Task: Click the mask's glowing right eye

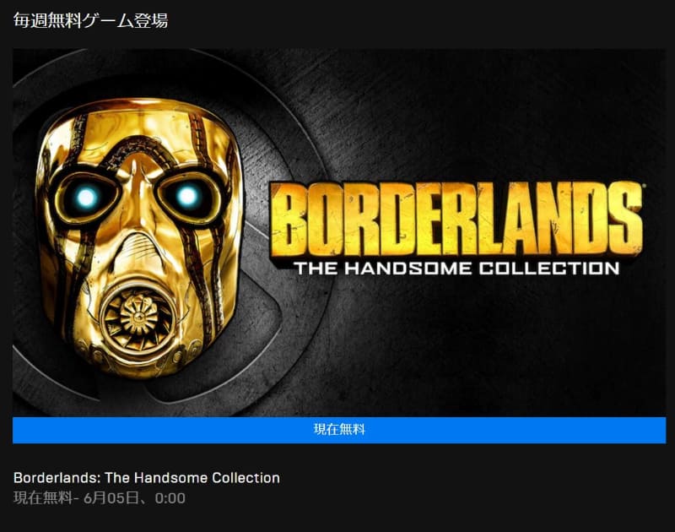Action: click(x=187, y=197)
